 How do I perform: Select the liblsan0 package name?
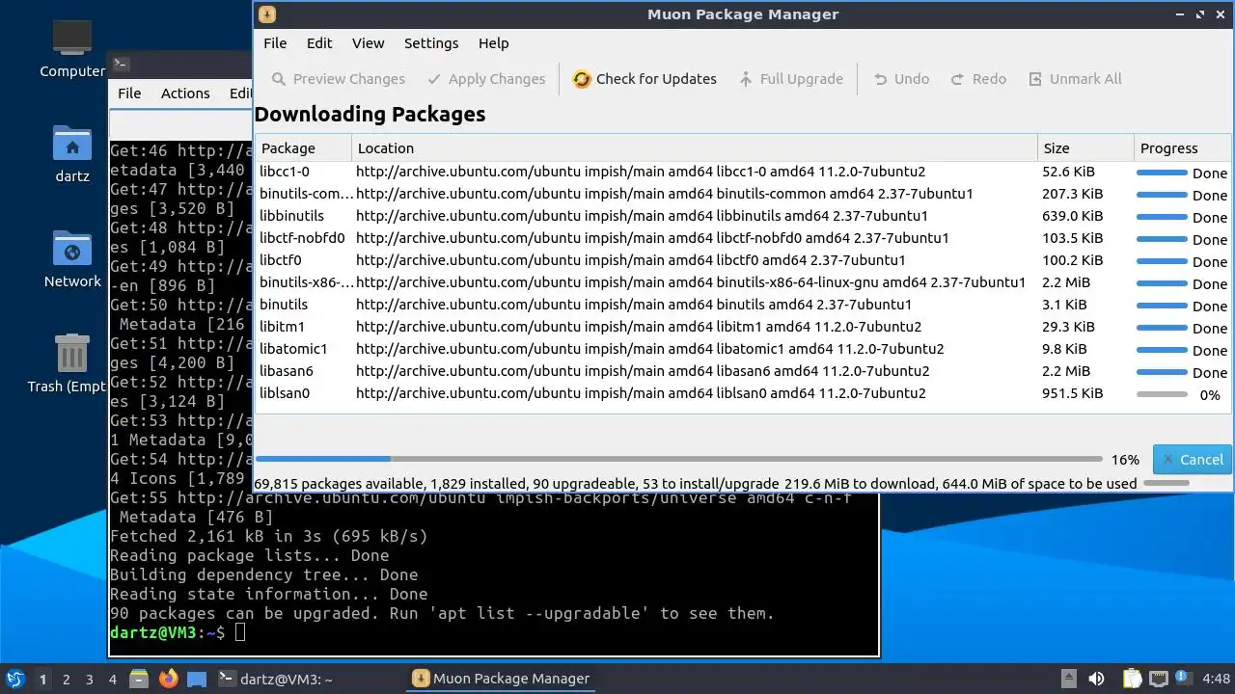point(285,393)
